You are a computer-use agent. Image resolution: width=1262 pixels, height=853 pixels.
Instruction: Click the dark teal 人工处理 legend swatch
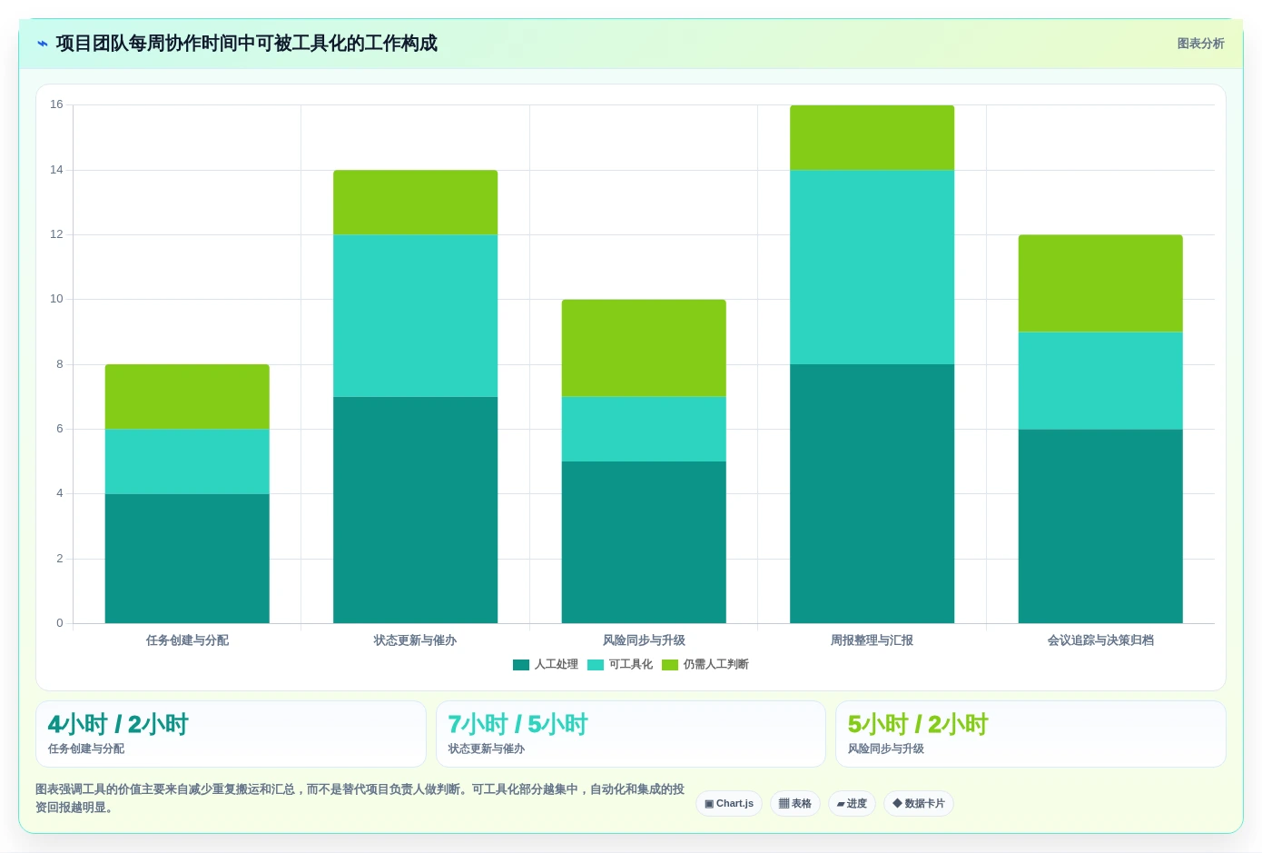pyautogui.click(x=521, y=665)
